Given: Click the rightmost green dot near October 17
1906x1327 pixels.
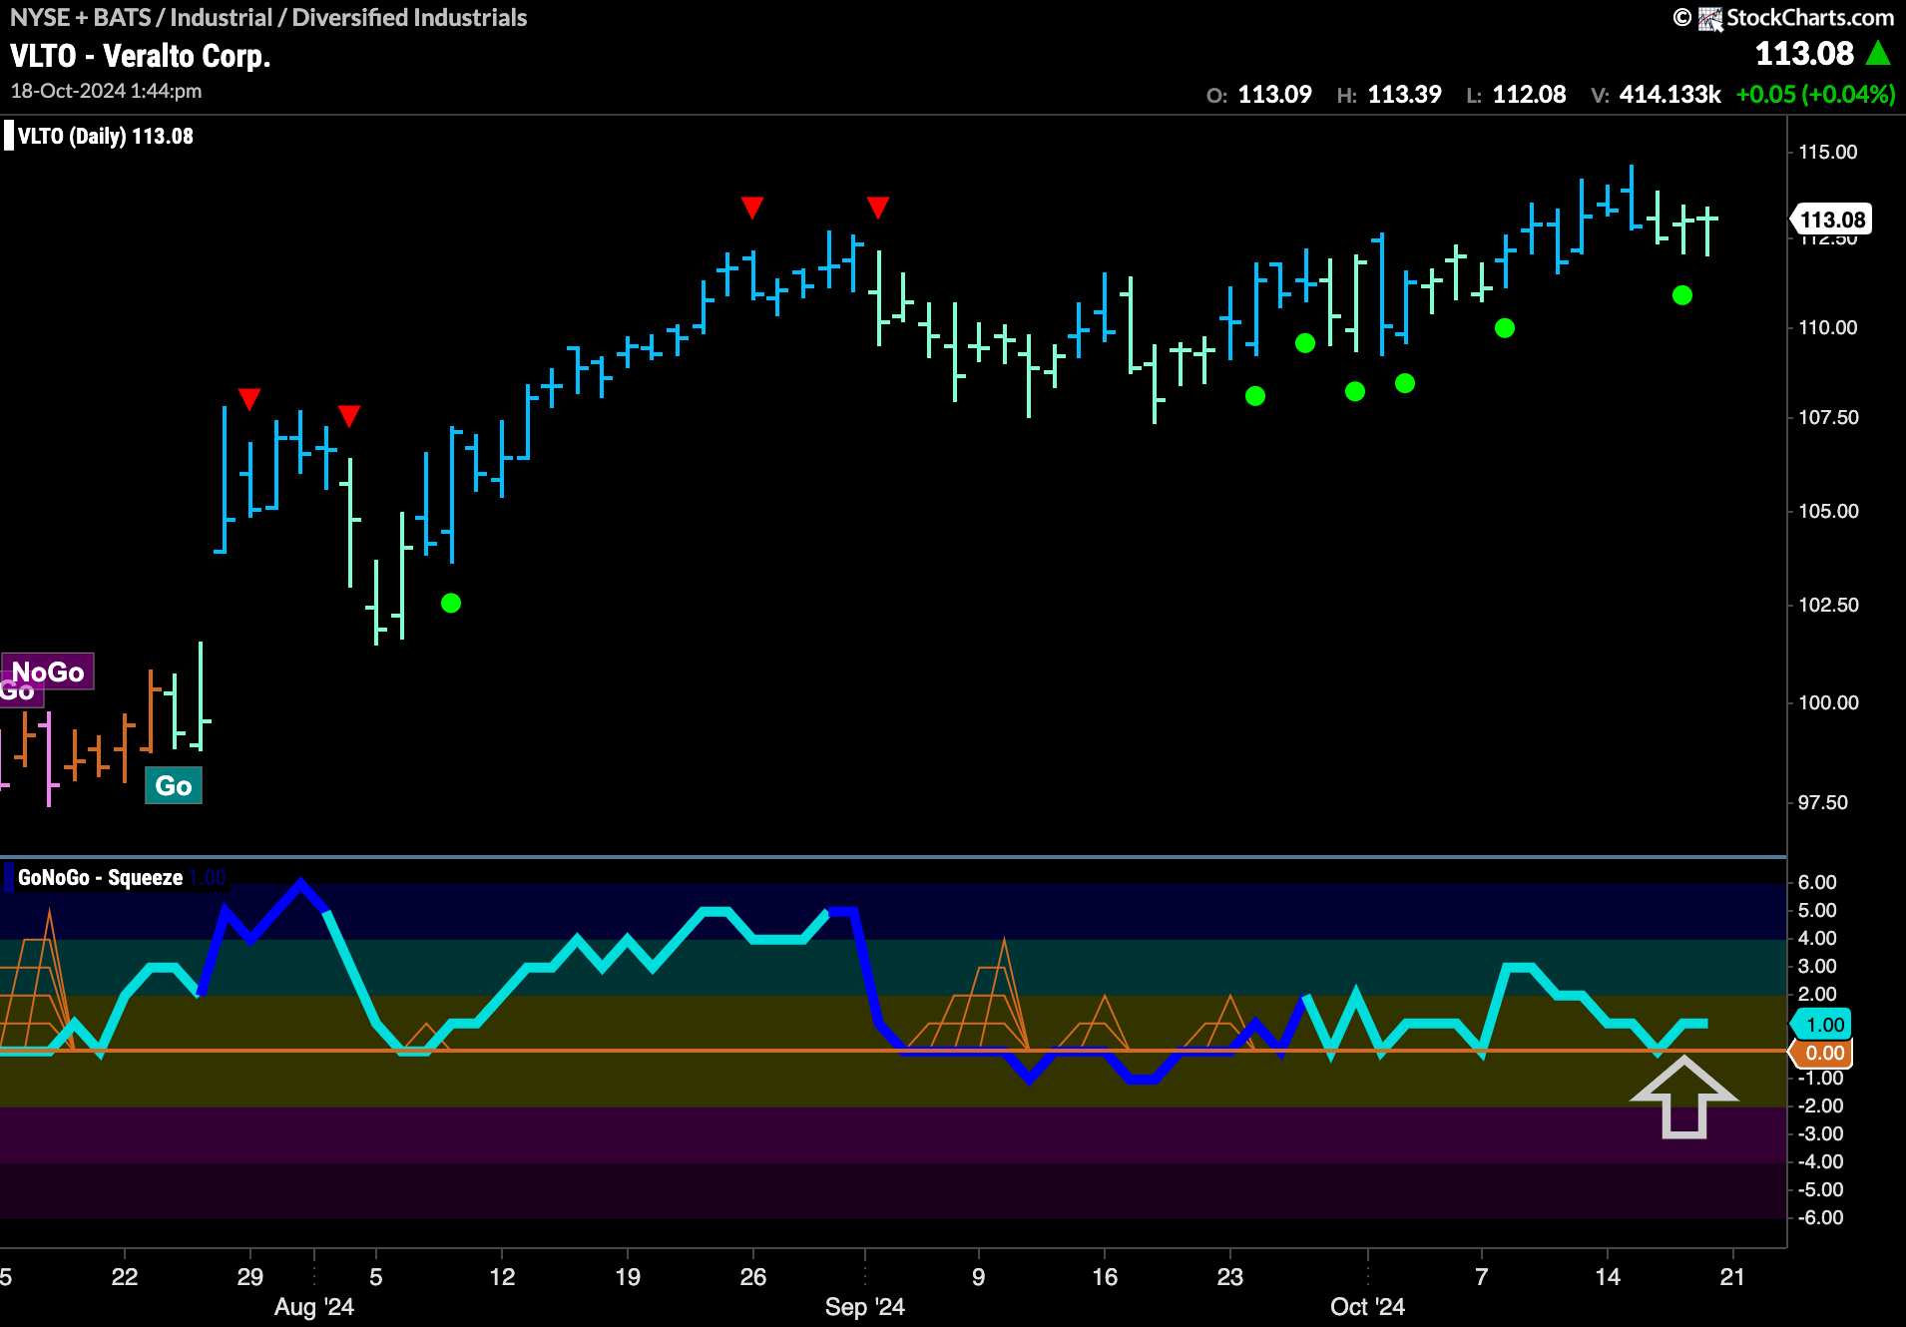Looking at the screenshot, I should [1682, 295].
